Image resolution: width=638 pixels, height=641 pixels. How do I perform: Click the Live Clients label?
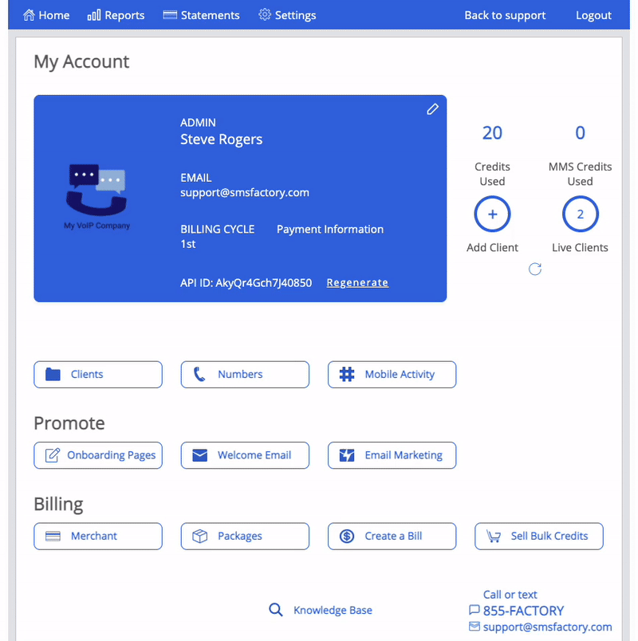pyautogui.click(x=580, y=248)
